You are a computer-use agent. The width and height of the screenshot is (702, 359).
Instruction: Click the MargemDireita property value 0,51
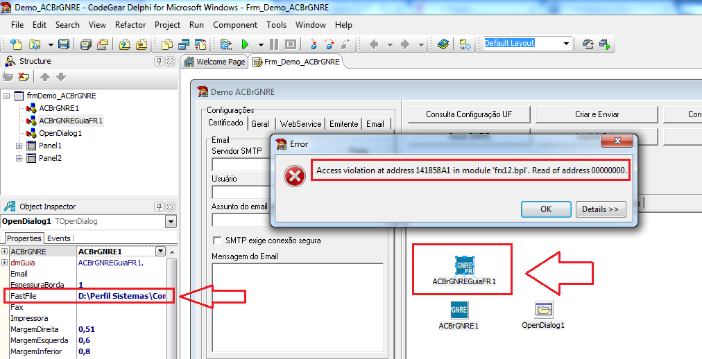[87, 329]
